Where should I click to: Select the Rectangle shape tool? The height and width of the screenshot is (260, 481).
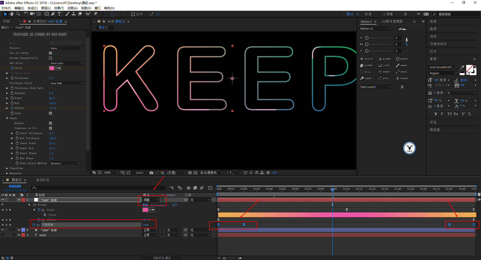[47, 14]
